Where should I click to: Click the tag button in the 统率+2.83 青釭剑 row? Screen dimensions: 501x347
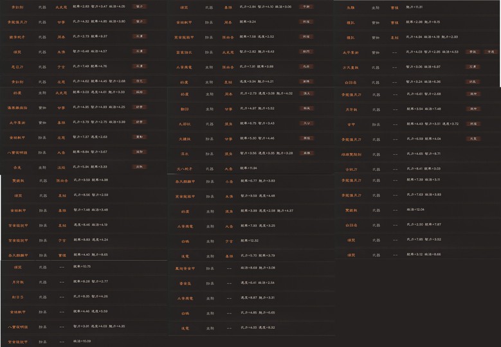(138, 6)
